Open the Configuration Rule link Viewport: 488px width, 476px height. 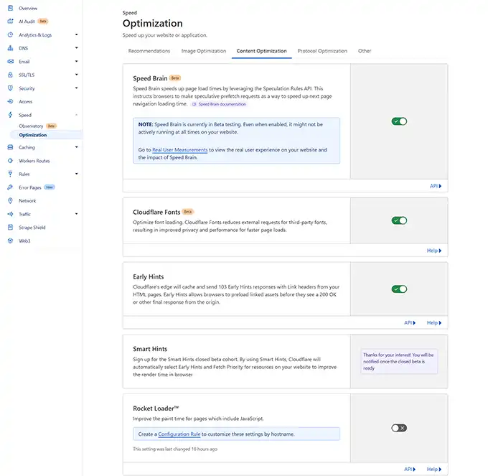(179, 434)
